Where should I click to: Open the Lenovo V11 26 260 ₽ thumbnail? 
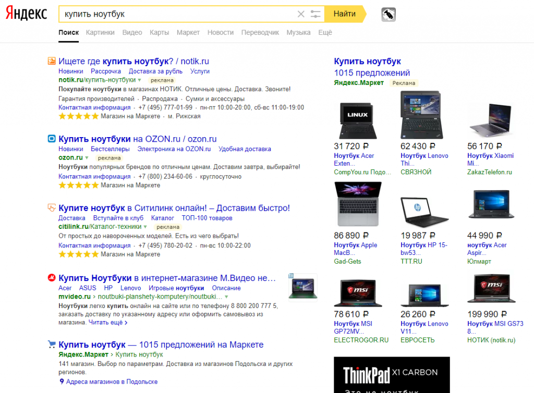point(424,295)
